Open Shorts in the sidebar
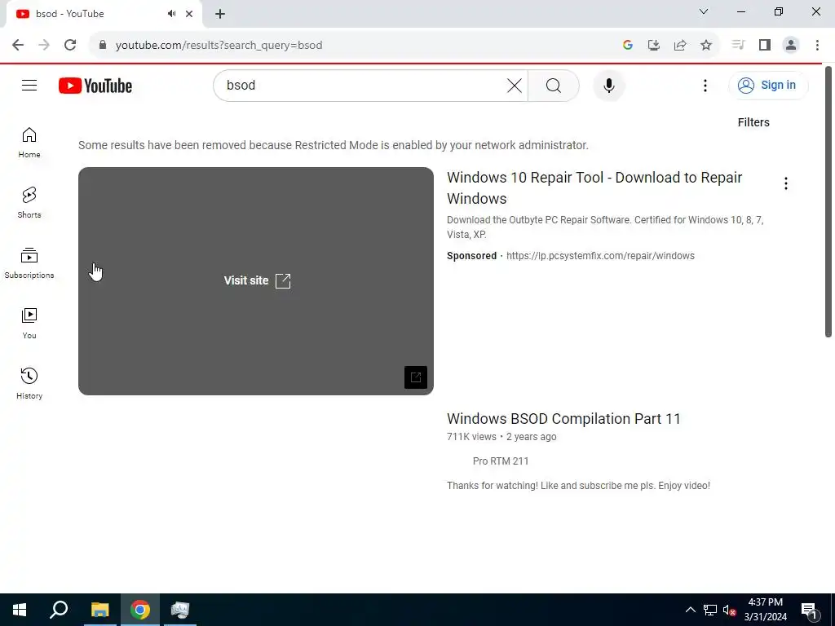 coord(29,203)
